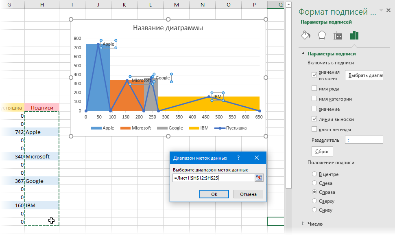This screenshot has width=395, height=235.
Task: Enable ключ легенды checkbox
Action: click(x=314, y=129)
